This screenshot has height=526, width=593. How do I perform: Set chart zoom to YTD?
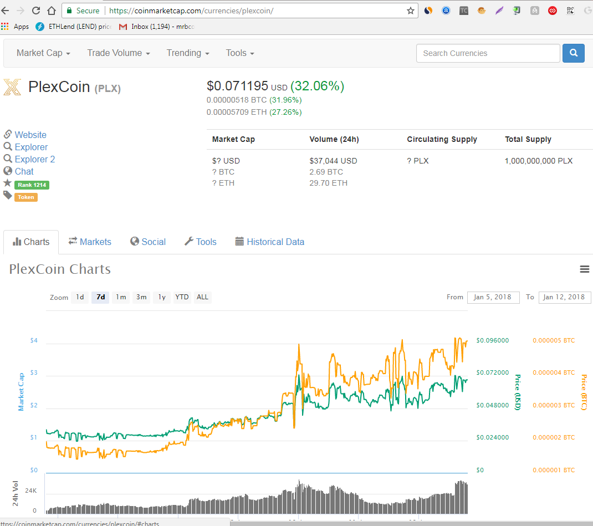point(182,297)
